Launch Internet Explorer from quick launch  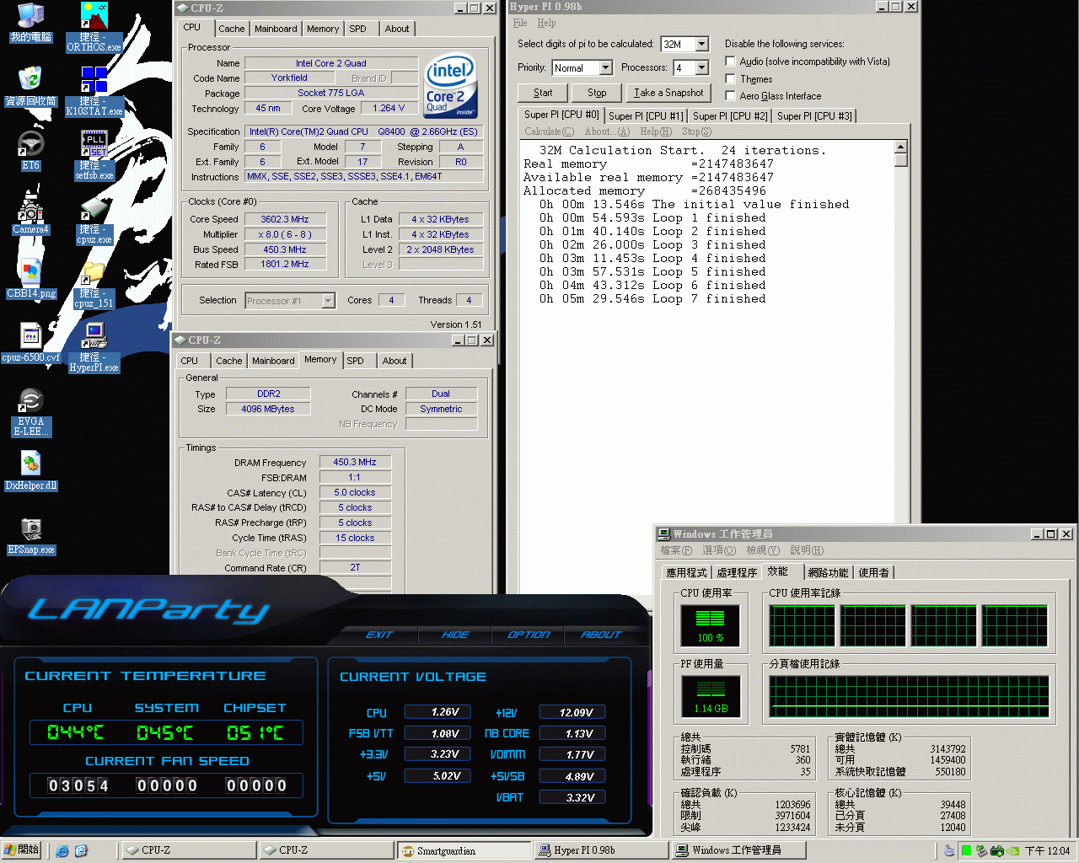[x=62, y=850]
